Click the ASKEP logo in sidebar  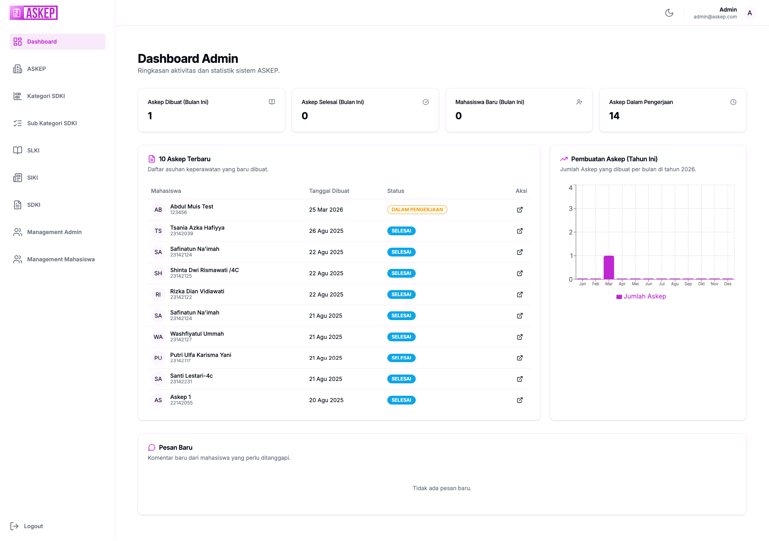pos(34,13)
